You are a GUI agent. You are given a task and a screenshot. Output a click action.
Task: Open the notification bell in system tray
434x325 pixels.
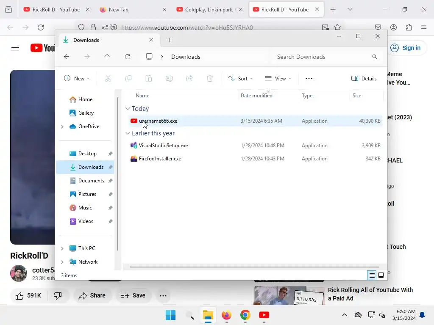pyautogui.click(x=423, y=315)
